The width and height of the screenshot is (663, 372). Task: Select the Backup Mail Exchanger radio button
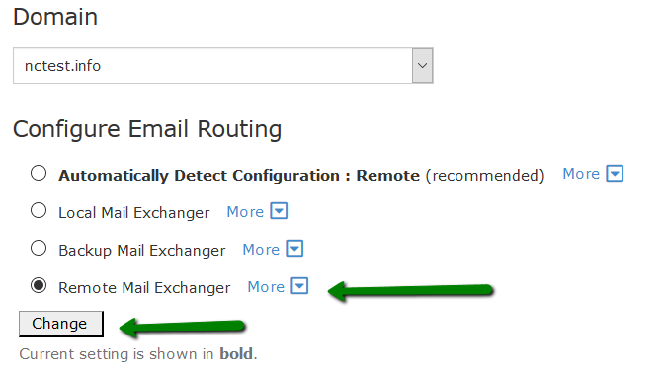39,248
